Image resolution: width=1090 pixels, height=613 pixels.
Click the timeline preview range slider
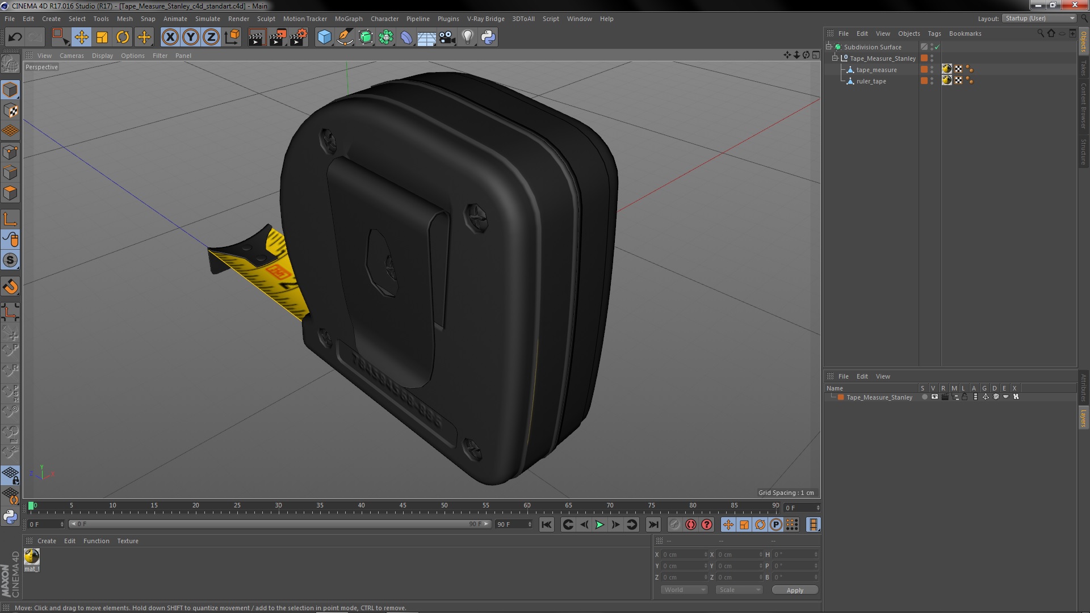click(x=279, y=524)
